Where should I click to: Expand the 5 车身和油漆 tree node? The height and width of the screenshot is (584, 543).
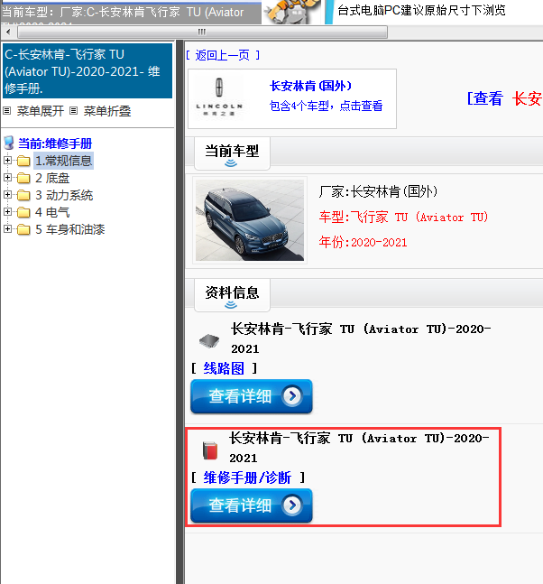[7, 229]
